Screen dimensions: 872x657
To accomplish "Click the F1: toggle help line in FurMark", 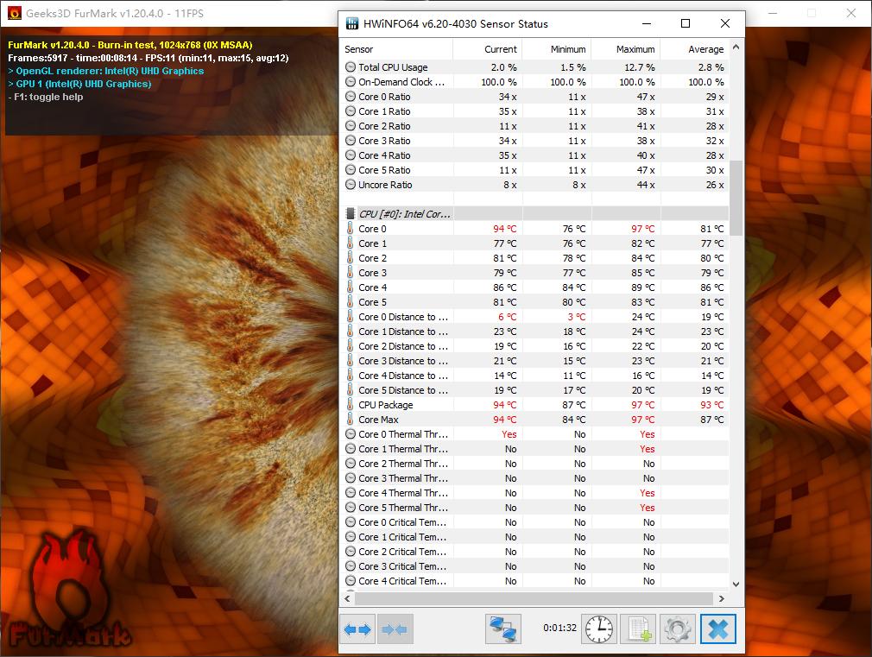I will 46,97.
